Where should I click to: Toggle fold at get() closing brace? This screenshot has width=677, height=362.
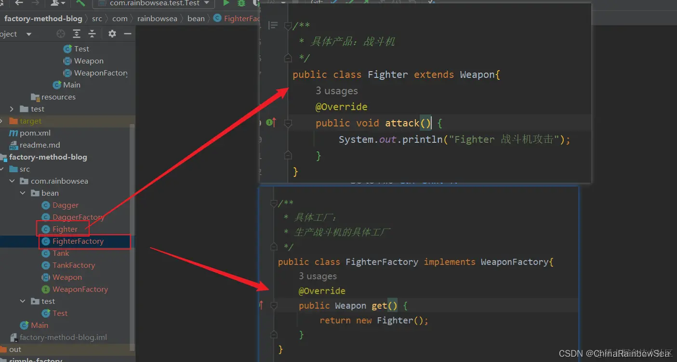(274, 335)
